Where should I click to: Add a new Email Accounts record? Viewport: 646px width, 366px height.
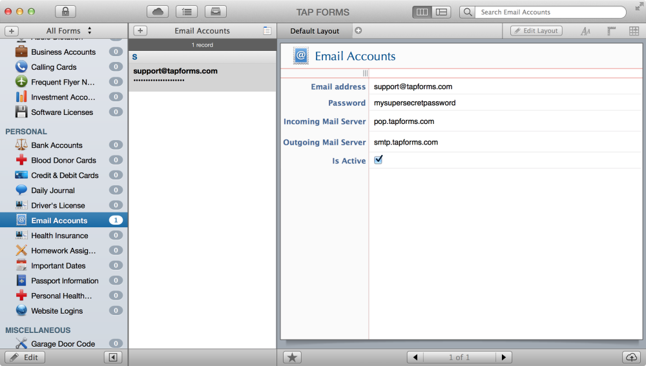click(x=140, y=31)
